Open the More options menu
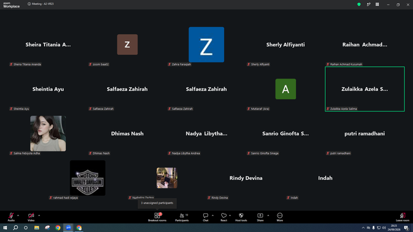Screen dimensions: 413x232 (279, 217)
